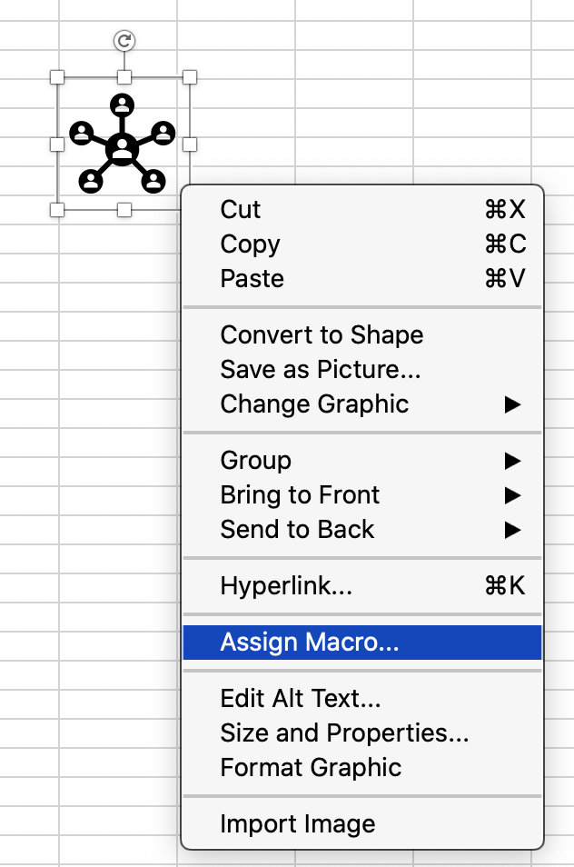Click the top-center resize handle of graphic
The width and height of the screenshot is (574, 867).
coord(124,77)
